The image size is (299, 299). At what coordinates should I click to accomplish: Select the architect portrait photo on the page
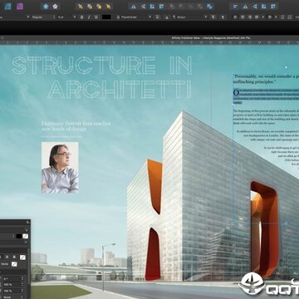[x=60, y=167]
